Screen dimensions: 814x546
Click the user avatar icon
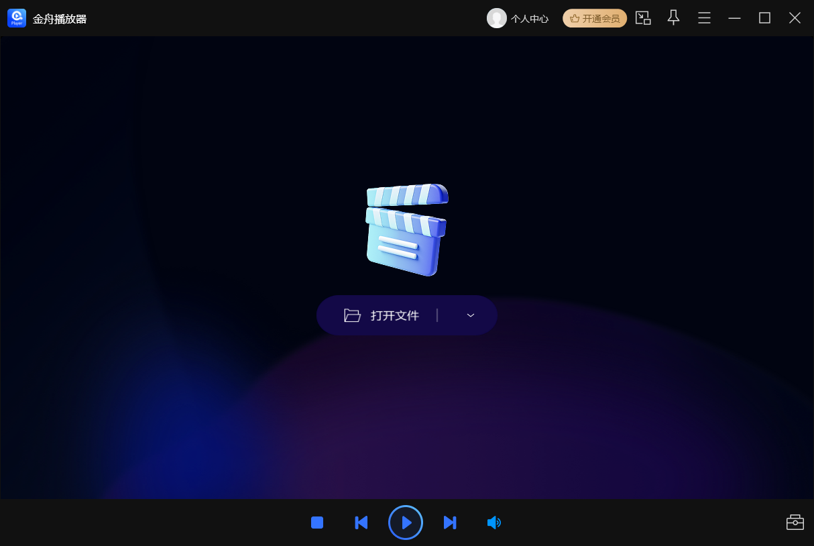(497, 18)
